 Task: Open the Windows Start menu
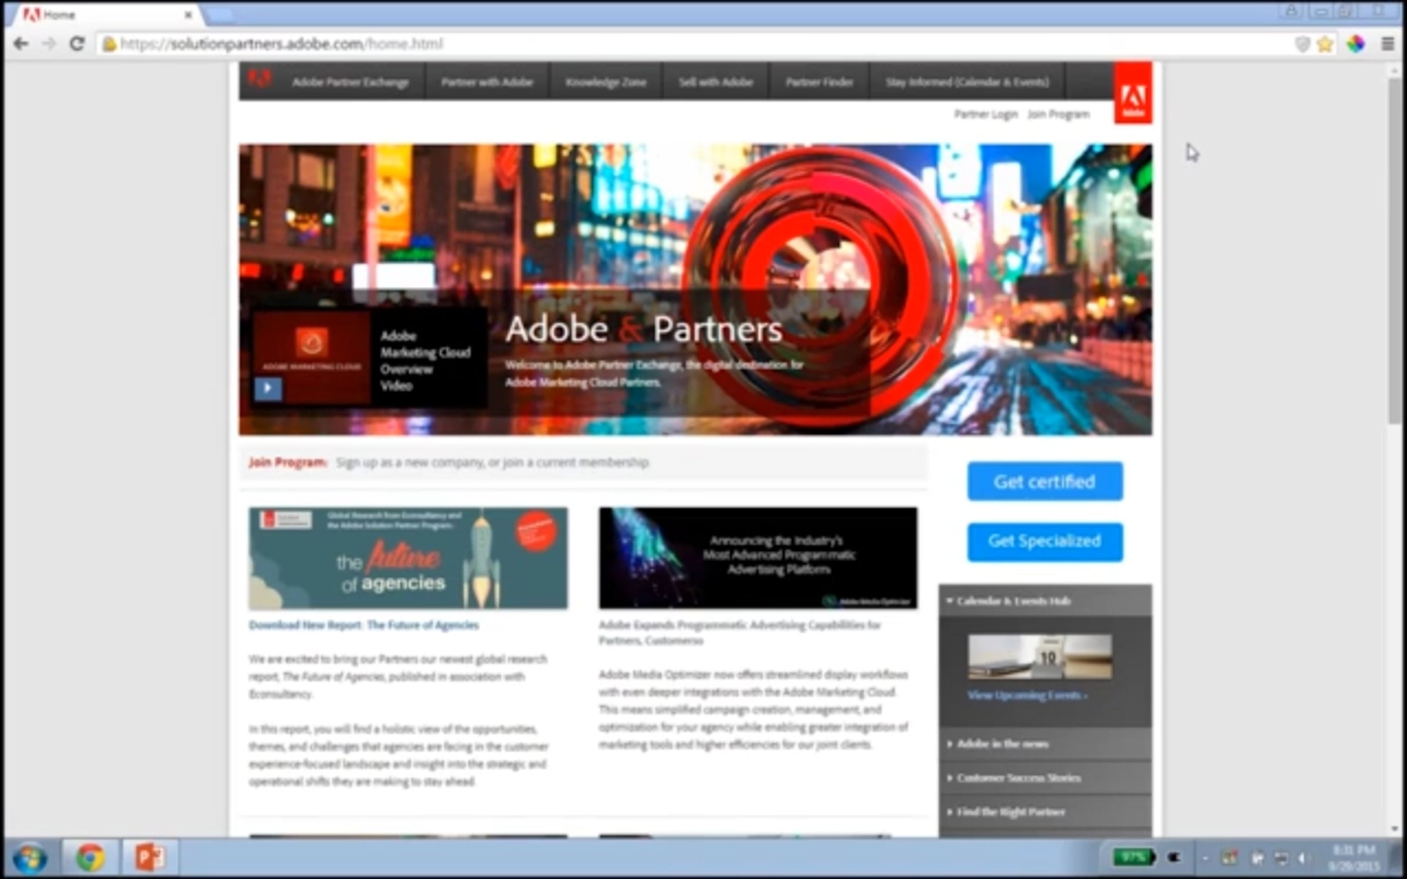(x=29, y=858)
